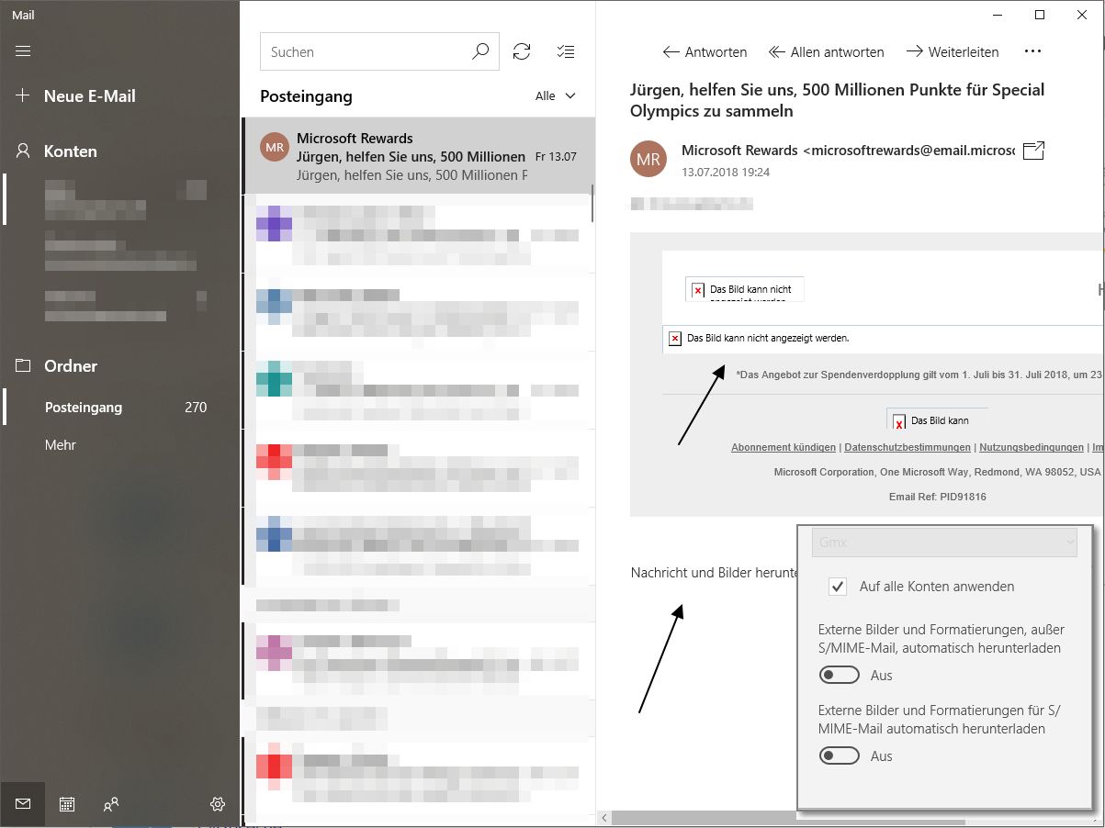Expand the hamburger navigation menu

pyautogui.click(x=23, y=51)
